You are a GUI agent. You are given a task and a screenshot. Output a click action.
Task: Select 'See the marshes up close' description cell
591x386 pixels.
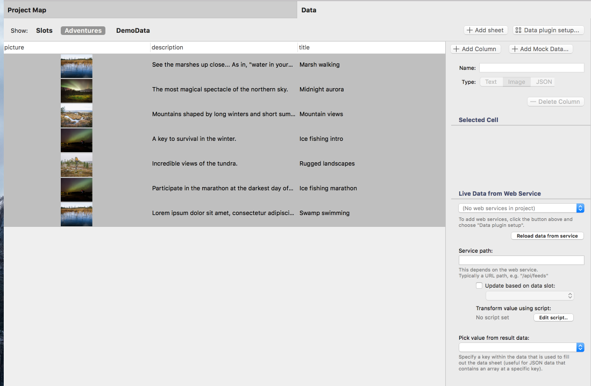(224, 65)
